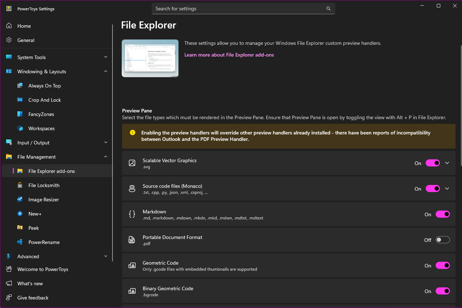Expand the System Tools group chevron
Image resolution: width=462 pixels, height=308 pixels.
106,57
